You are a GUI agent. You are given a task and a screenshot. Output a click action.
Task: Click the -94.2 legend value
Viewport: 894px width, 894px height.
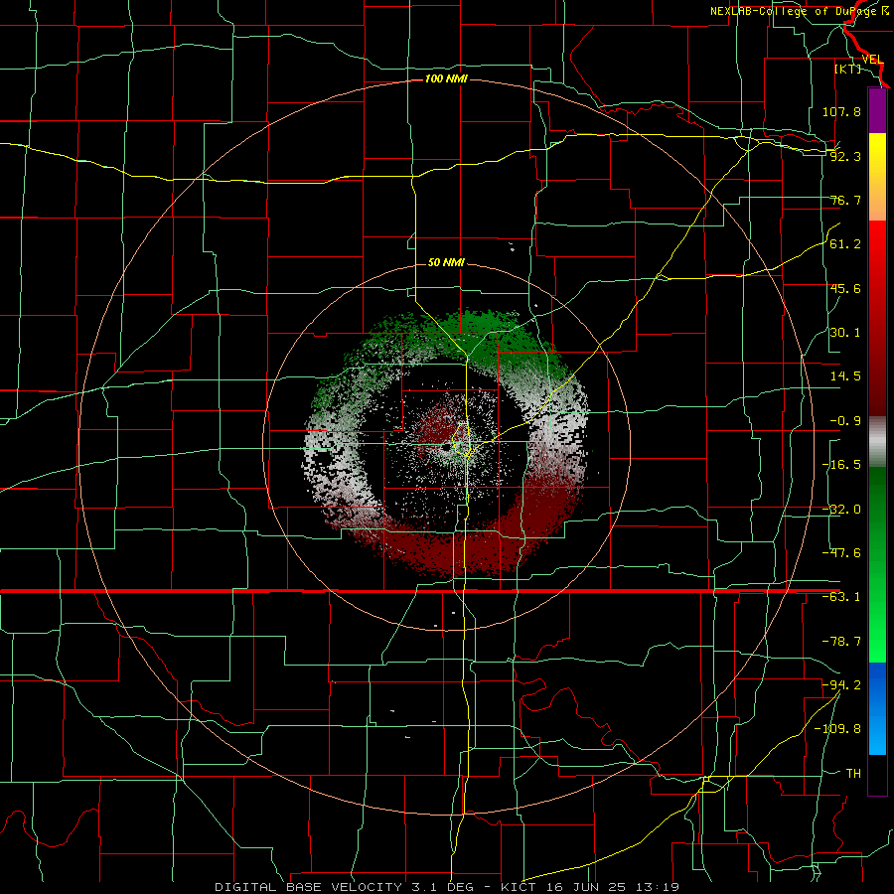841,685
